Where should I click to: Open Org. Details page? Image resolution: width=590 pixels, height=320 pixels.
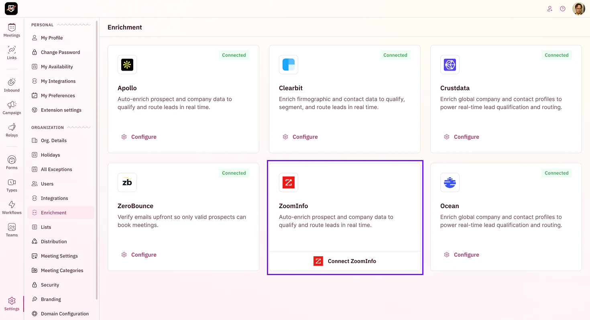(x=61, y=140)
